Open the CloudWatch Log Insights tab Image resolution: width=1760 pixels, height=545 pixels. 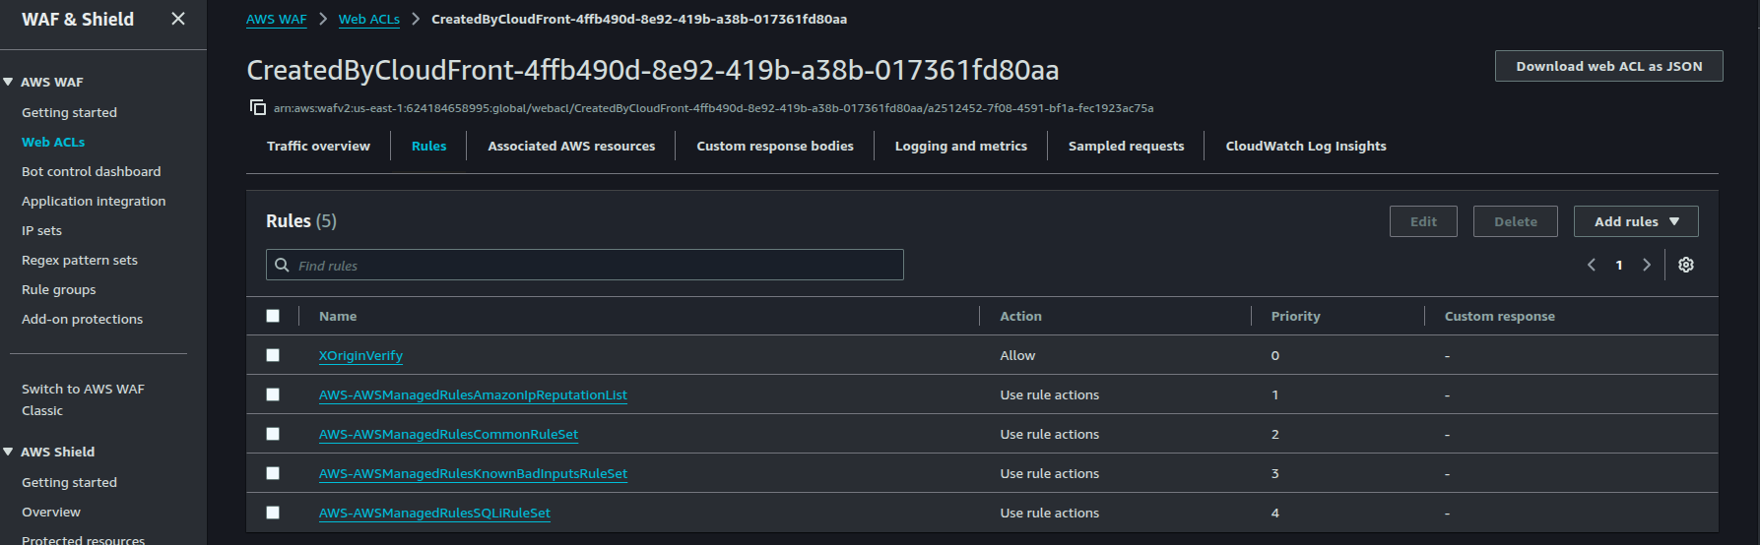tap(1306, 146)
